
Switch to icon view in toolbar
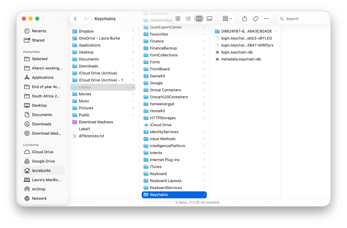click(178, 18)
